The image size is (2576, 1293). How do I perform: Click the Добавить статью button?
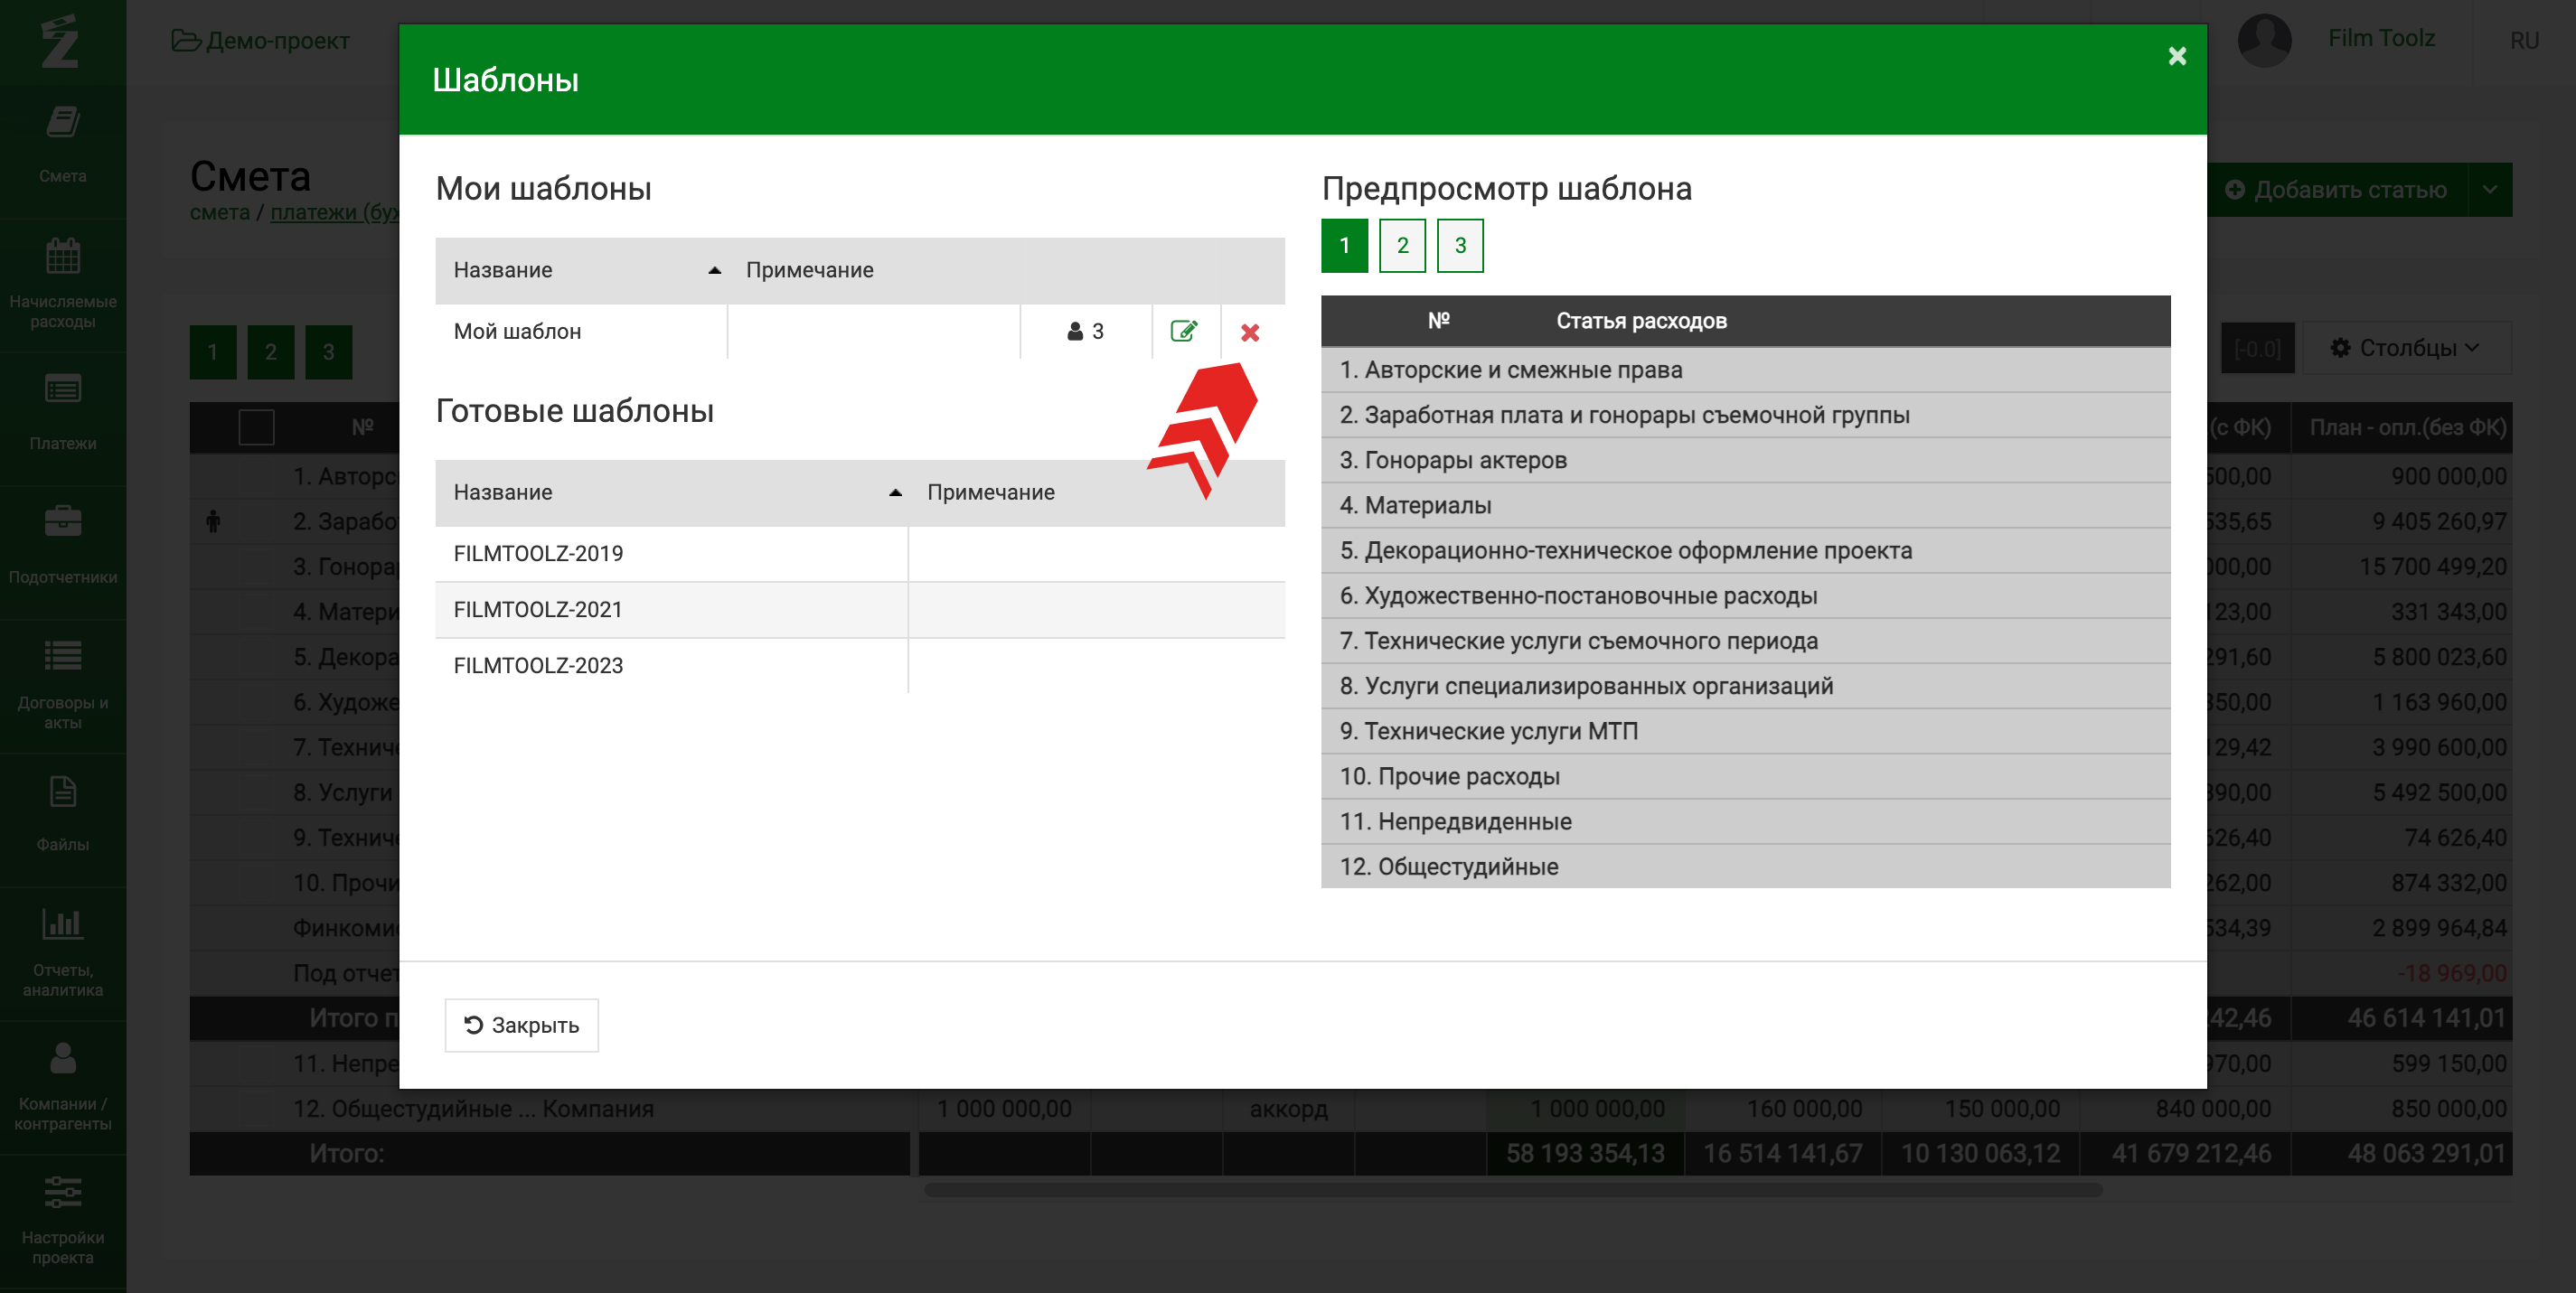click(x=2336, y=189)
